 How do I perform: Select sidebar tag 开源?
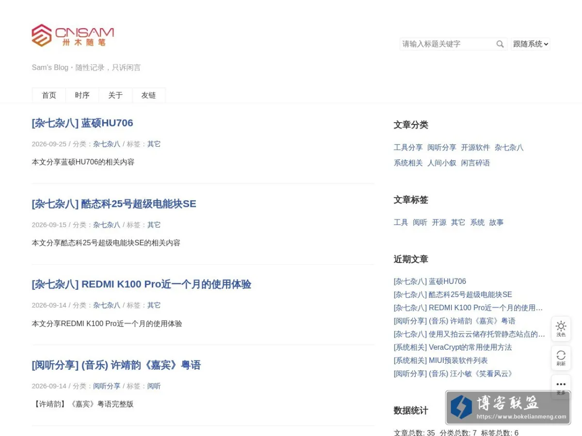point(439,222)
